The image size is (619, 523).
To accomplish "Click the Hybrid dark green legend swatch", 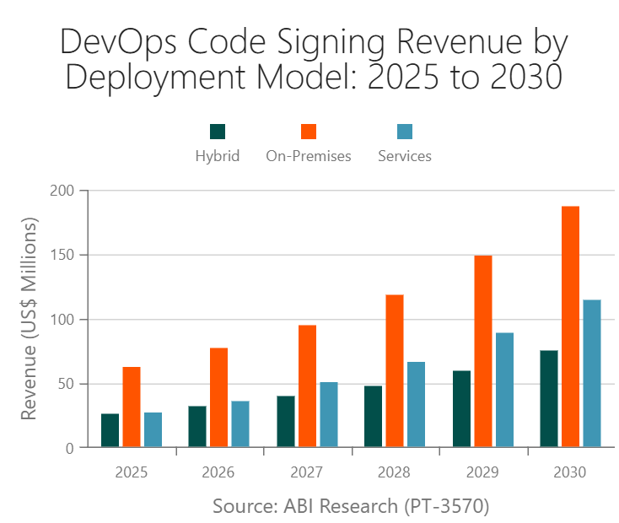I will point(218,132).
